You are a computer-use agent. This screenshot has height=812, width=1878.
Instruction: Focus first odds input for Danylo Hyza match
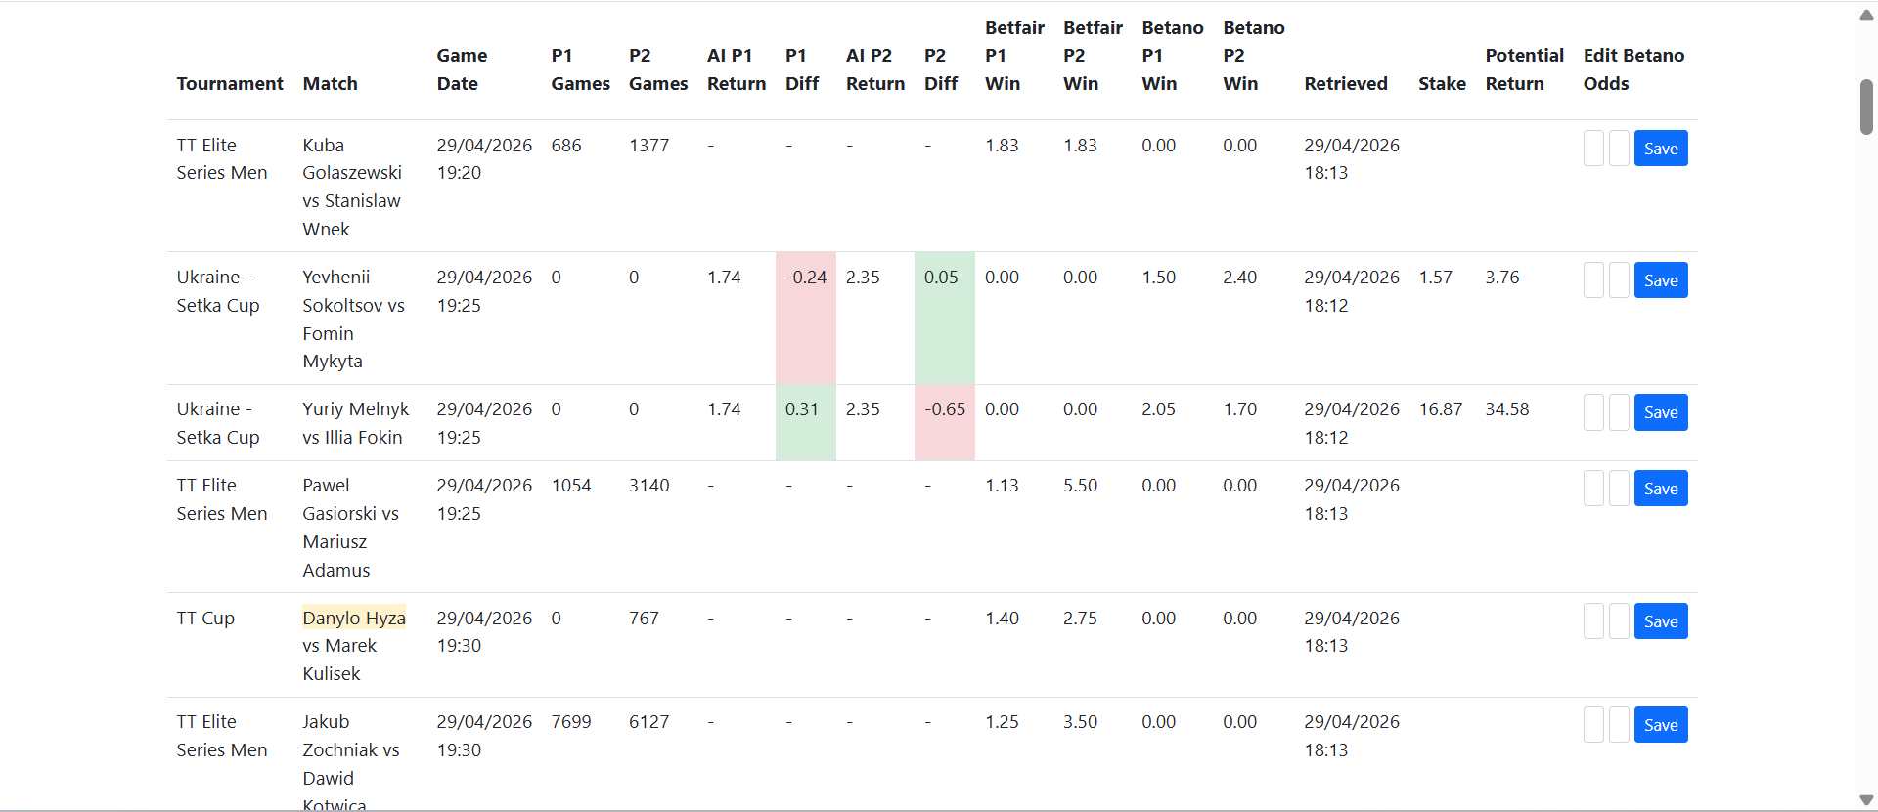click(1593, 621)
